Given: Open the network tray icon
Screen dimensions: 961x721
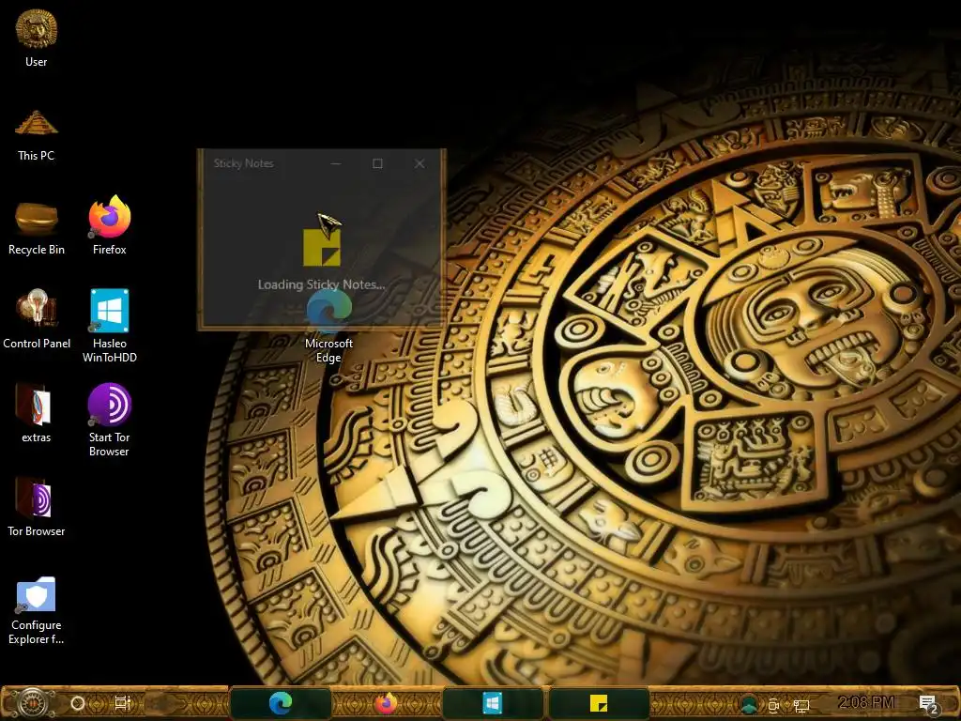Looking at the screenshot, I should 801,706.
